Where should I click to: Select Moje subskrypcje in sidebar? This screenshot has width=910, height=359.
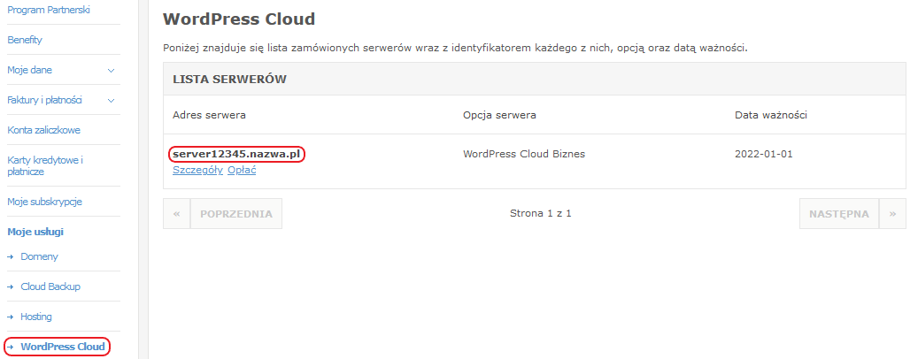(x=44, y=202)
